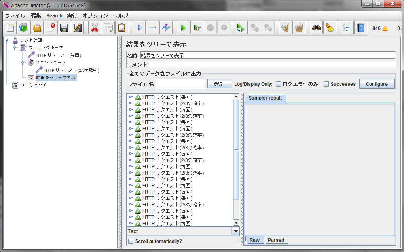Click the Copy icon in the toolbar

click(x=108, y=28)
